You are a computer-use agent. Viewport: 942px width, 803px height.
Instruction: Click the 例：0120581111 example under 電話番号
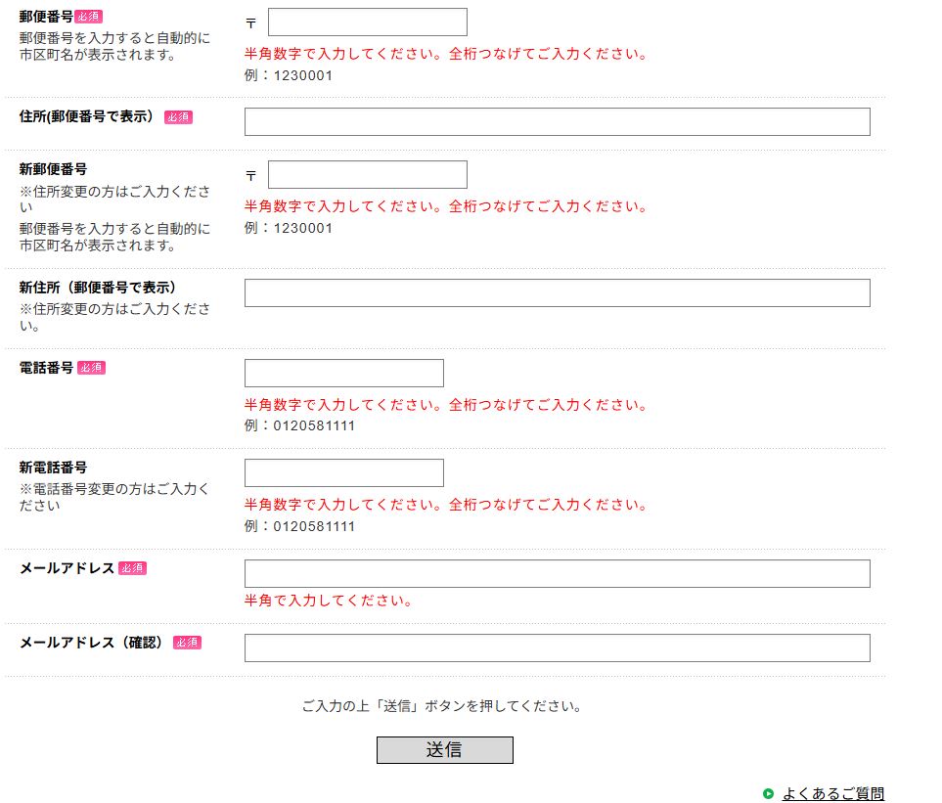tap(299, 426)
